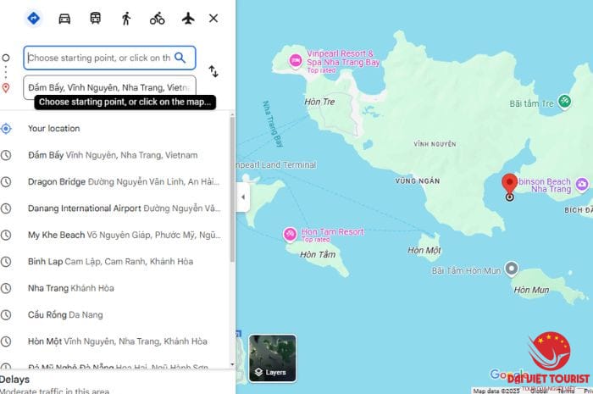The image size is (593, 394).
Task: Click the Hon Tam Resort pink pin
Action: (290, 235)
